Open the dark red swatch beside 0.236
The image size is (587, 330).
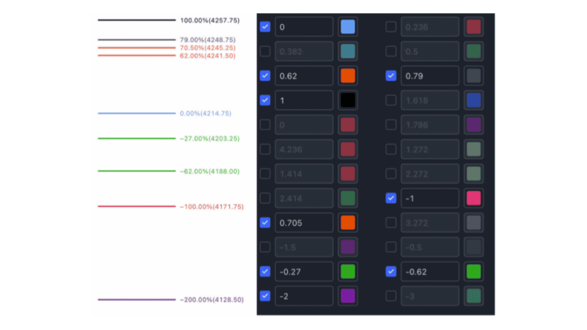(473, 26)
